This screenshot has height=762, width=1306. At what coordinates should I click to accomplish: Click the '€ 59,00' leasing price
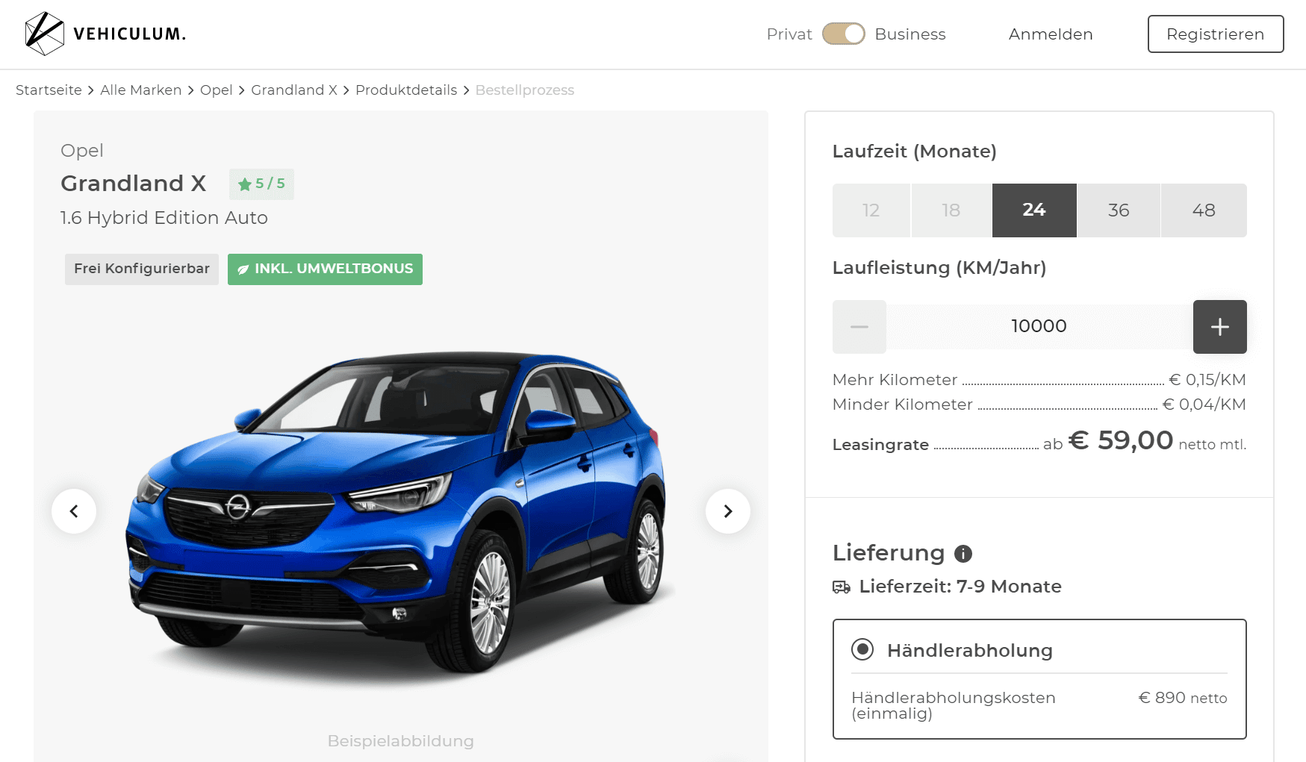(1121, 440)
